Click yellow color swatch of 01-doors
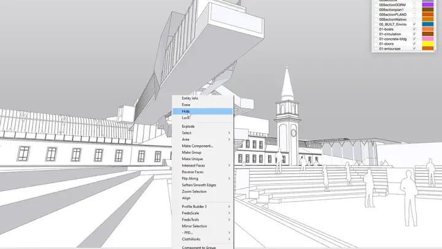This screenshot has width=442, height=249. point(428,44)
